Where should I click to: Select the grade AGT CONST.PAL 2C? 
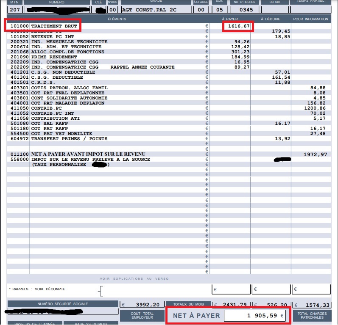146,9
